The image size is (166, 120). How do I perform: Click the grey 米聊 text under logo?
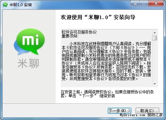[28, 63]
